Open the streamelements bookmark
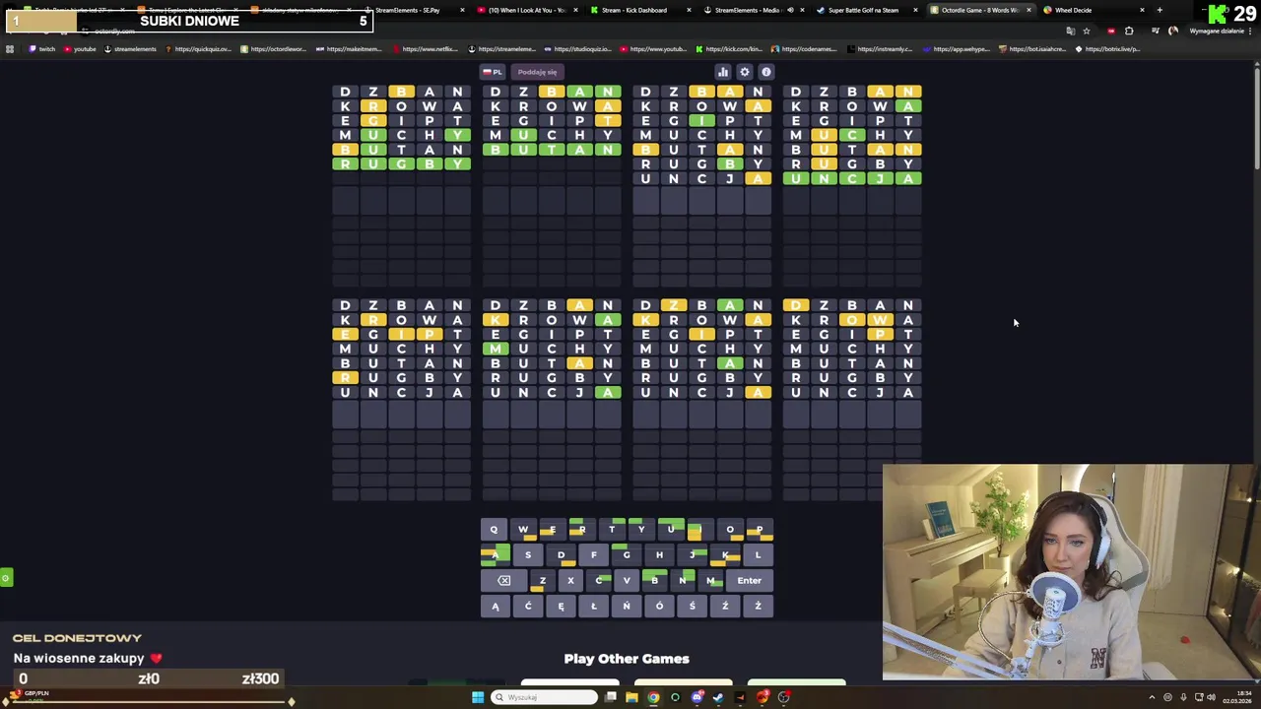Image resolution: width=1261 pixels, height=709 pixels. [130, 49]
